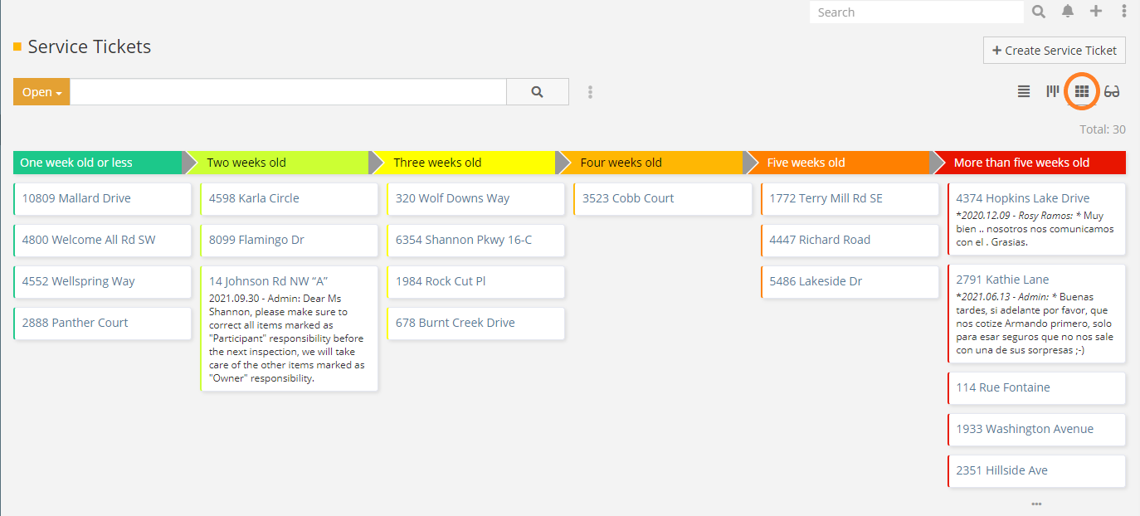Image resolution: width=1140 pixels, height=516 pixels.
Task: Open the notifications bell
Action: click(x=1068, y=12)
